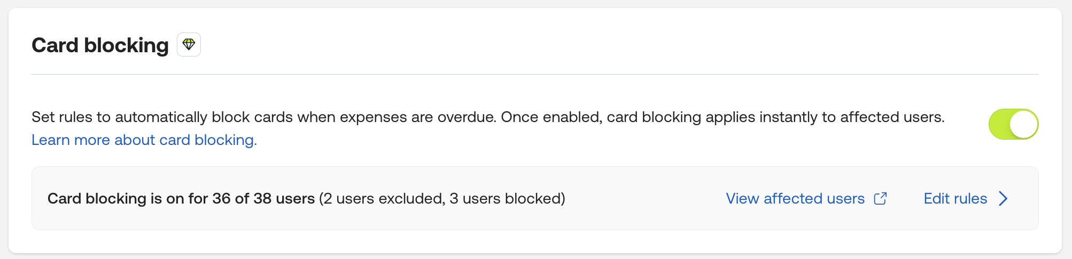Viewport: 1072px width, 259px height.
Task: Click the divider line under the heading
Action: click(x=534, y=74)
